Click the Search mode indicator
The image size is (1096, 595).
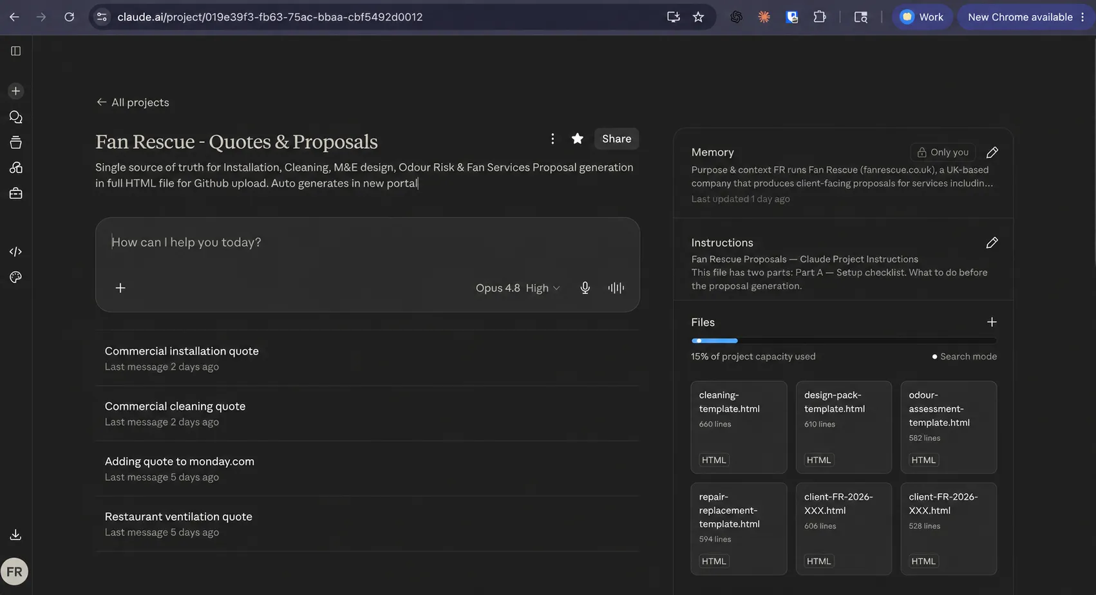coord(964,356)
